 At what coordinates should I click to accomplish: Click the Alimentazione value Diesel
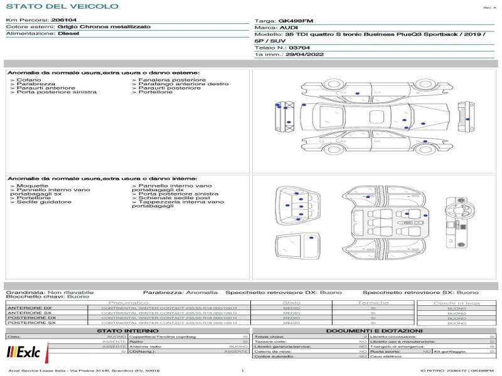tap(68, 34)
